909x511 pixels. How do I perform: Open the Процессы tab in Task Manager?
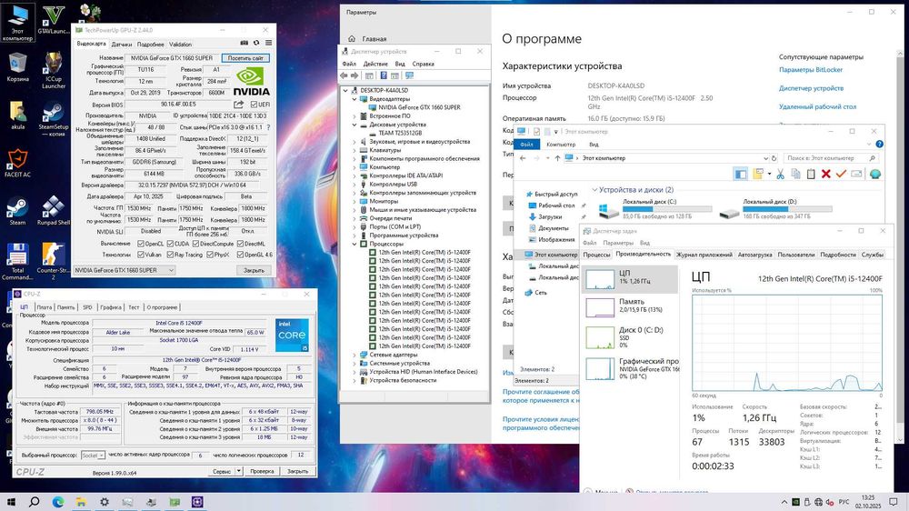pyautogui.click(x=596, y=255)
